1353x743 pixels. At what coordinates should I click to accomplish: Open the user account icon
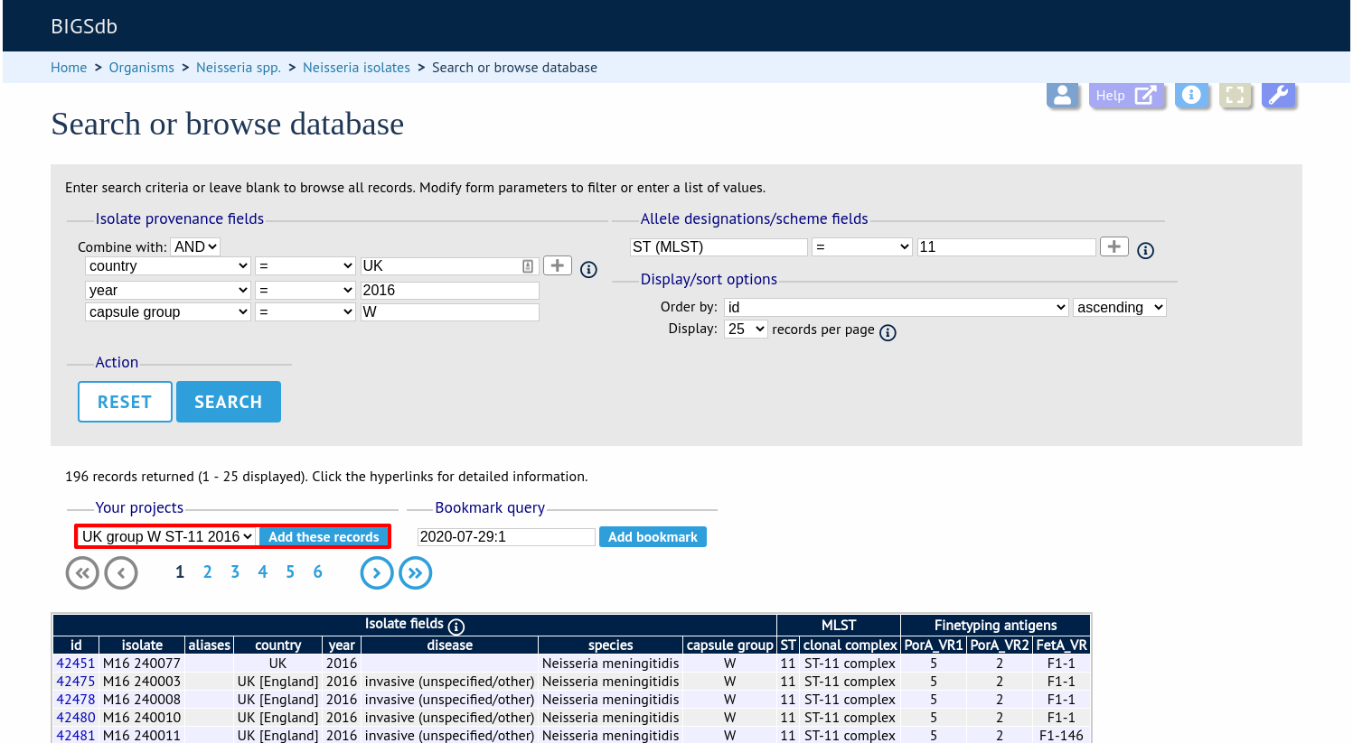1063,95
